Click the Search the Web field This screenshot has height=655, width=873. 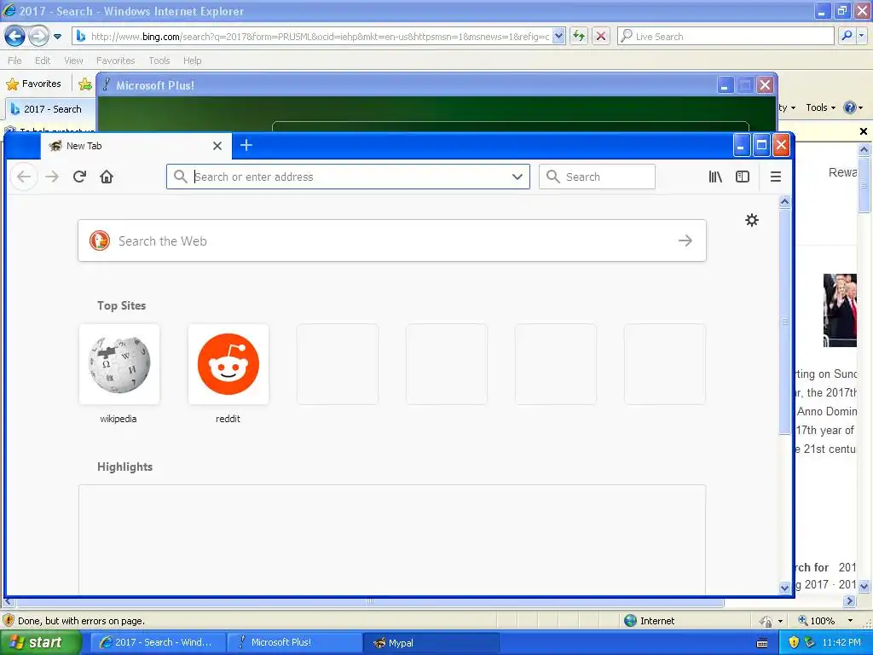click(392, 241)
